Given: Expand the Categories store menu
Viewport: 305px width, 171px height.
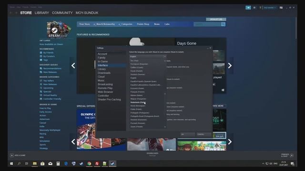Looking at the screenshot, I should 125,24.
